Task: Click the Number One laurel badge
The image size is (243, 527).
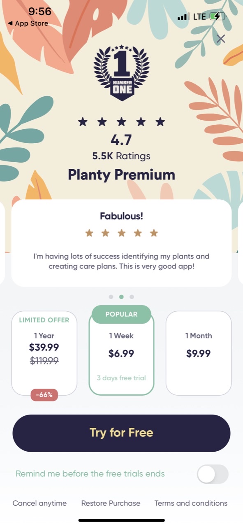Action: click(x=121, y=72)
